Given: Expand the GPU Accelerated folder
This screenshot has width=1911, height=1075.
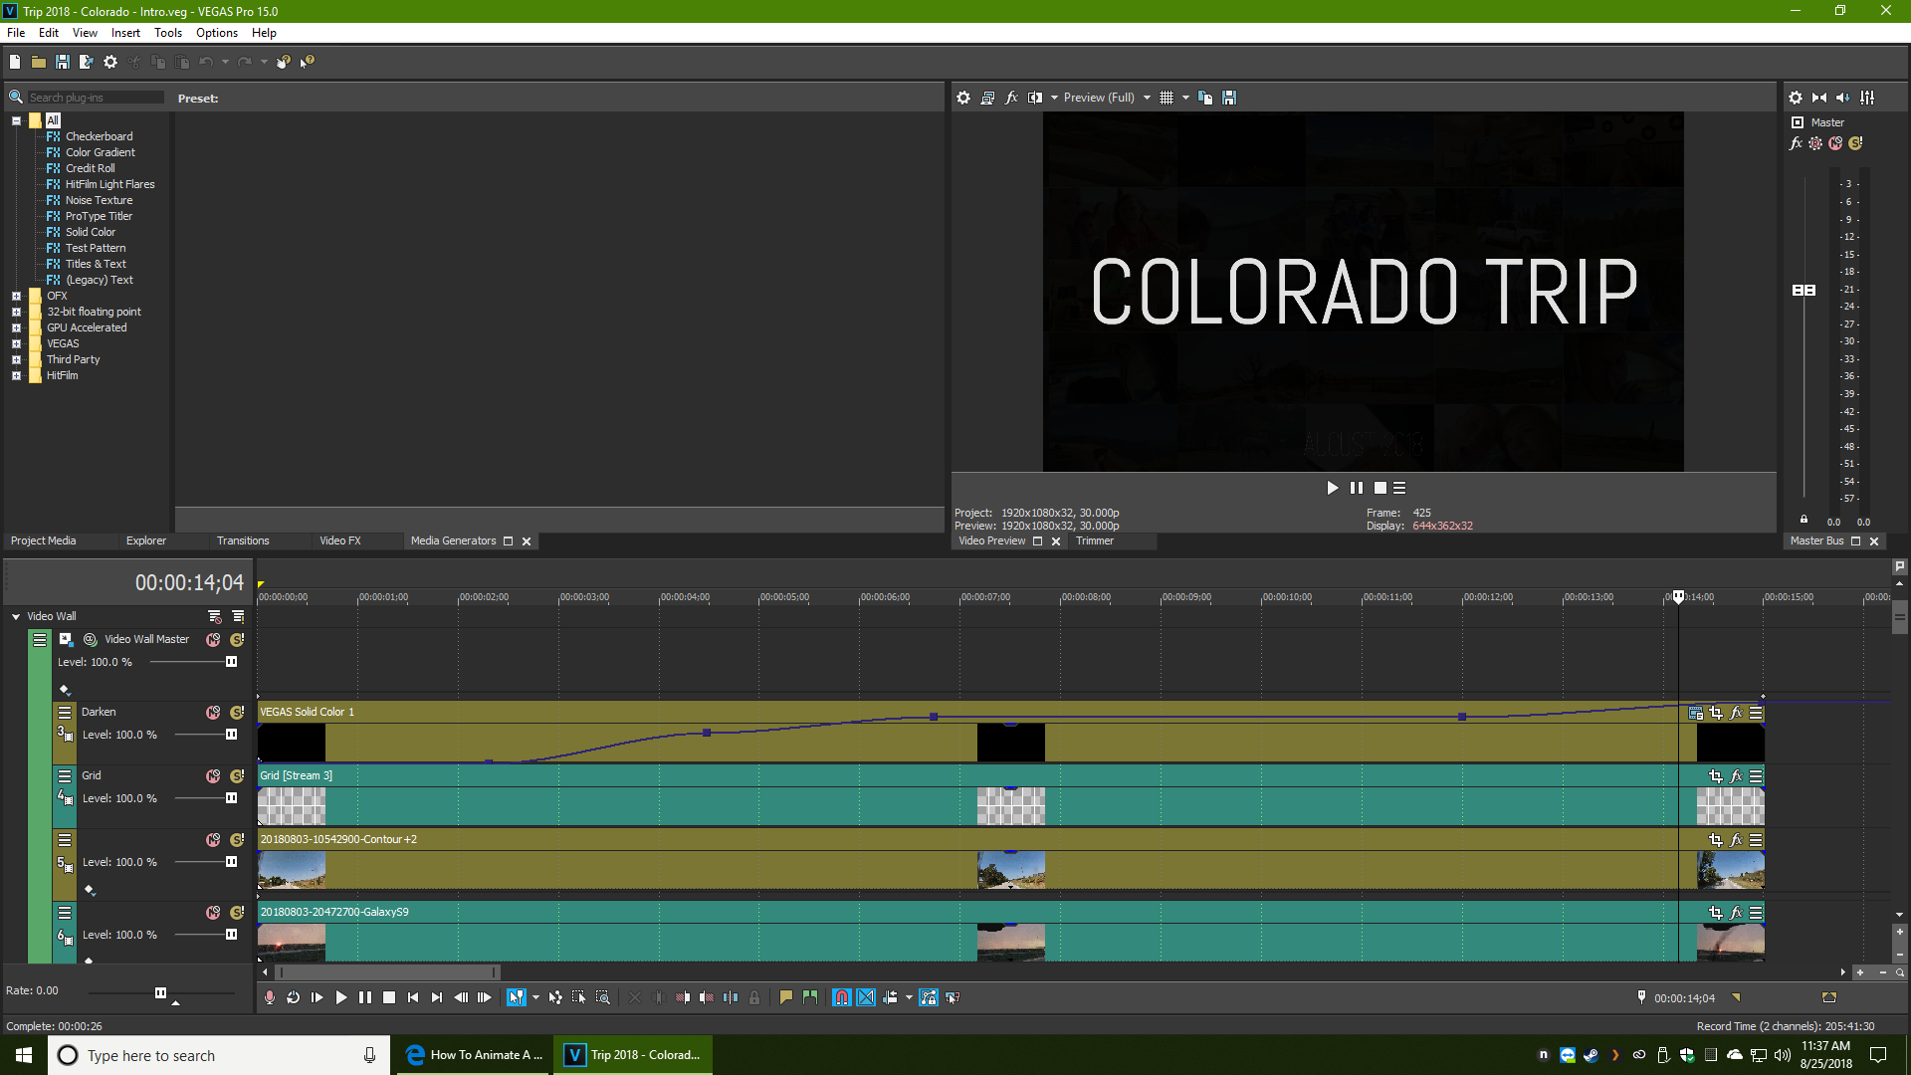Looking at the screenshot, I should 16,327.
